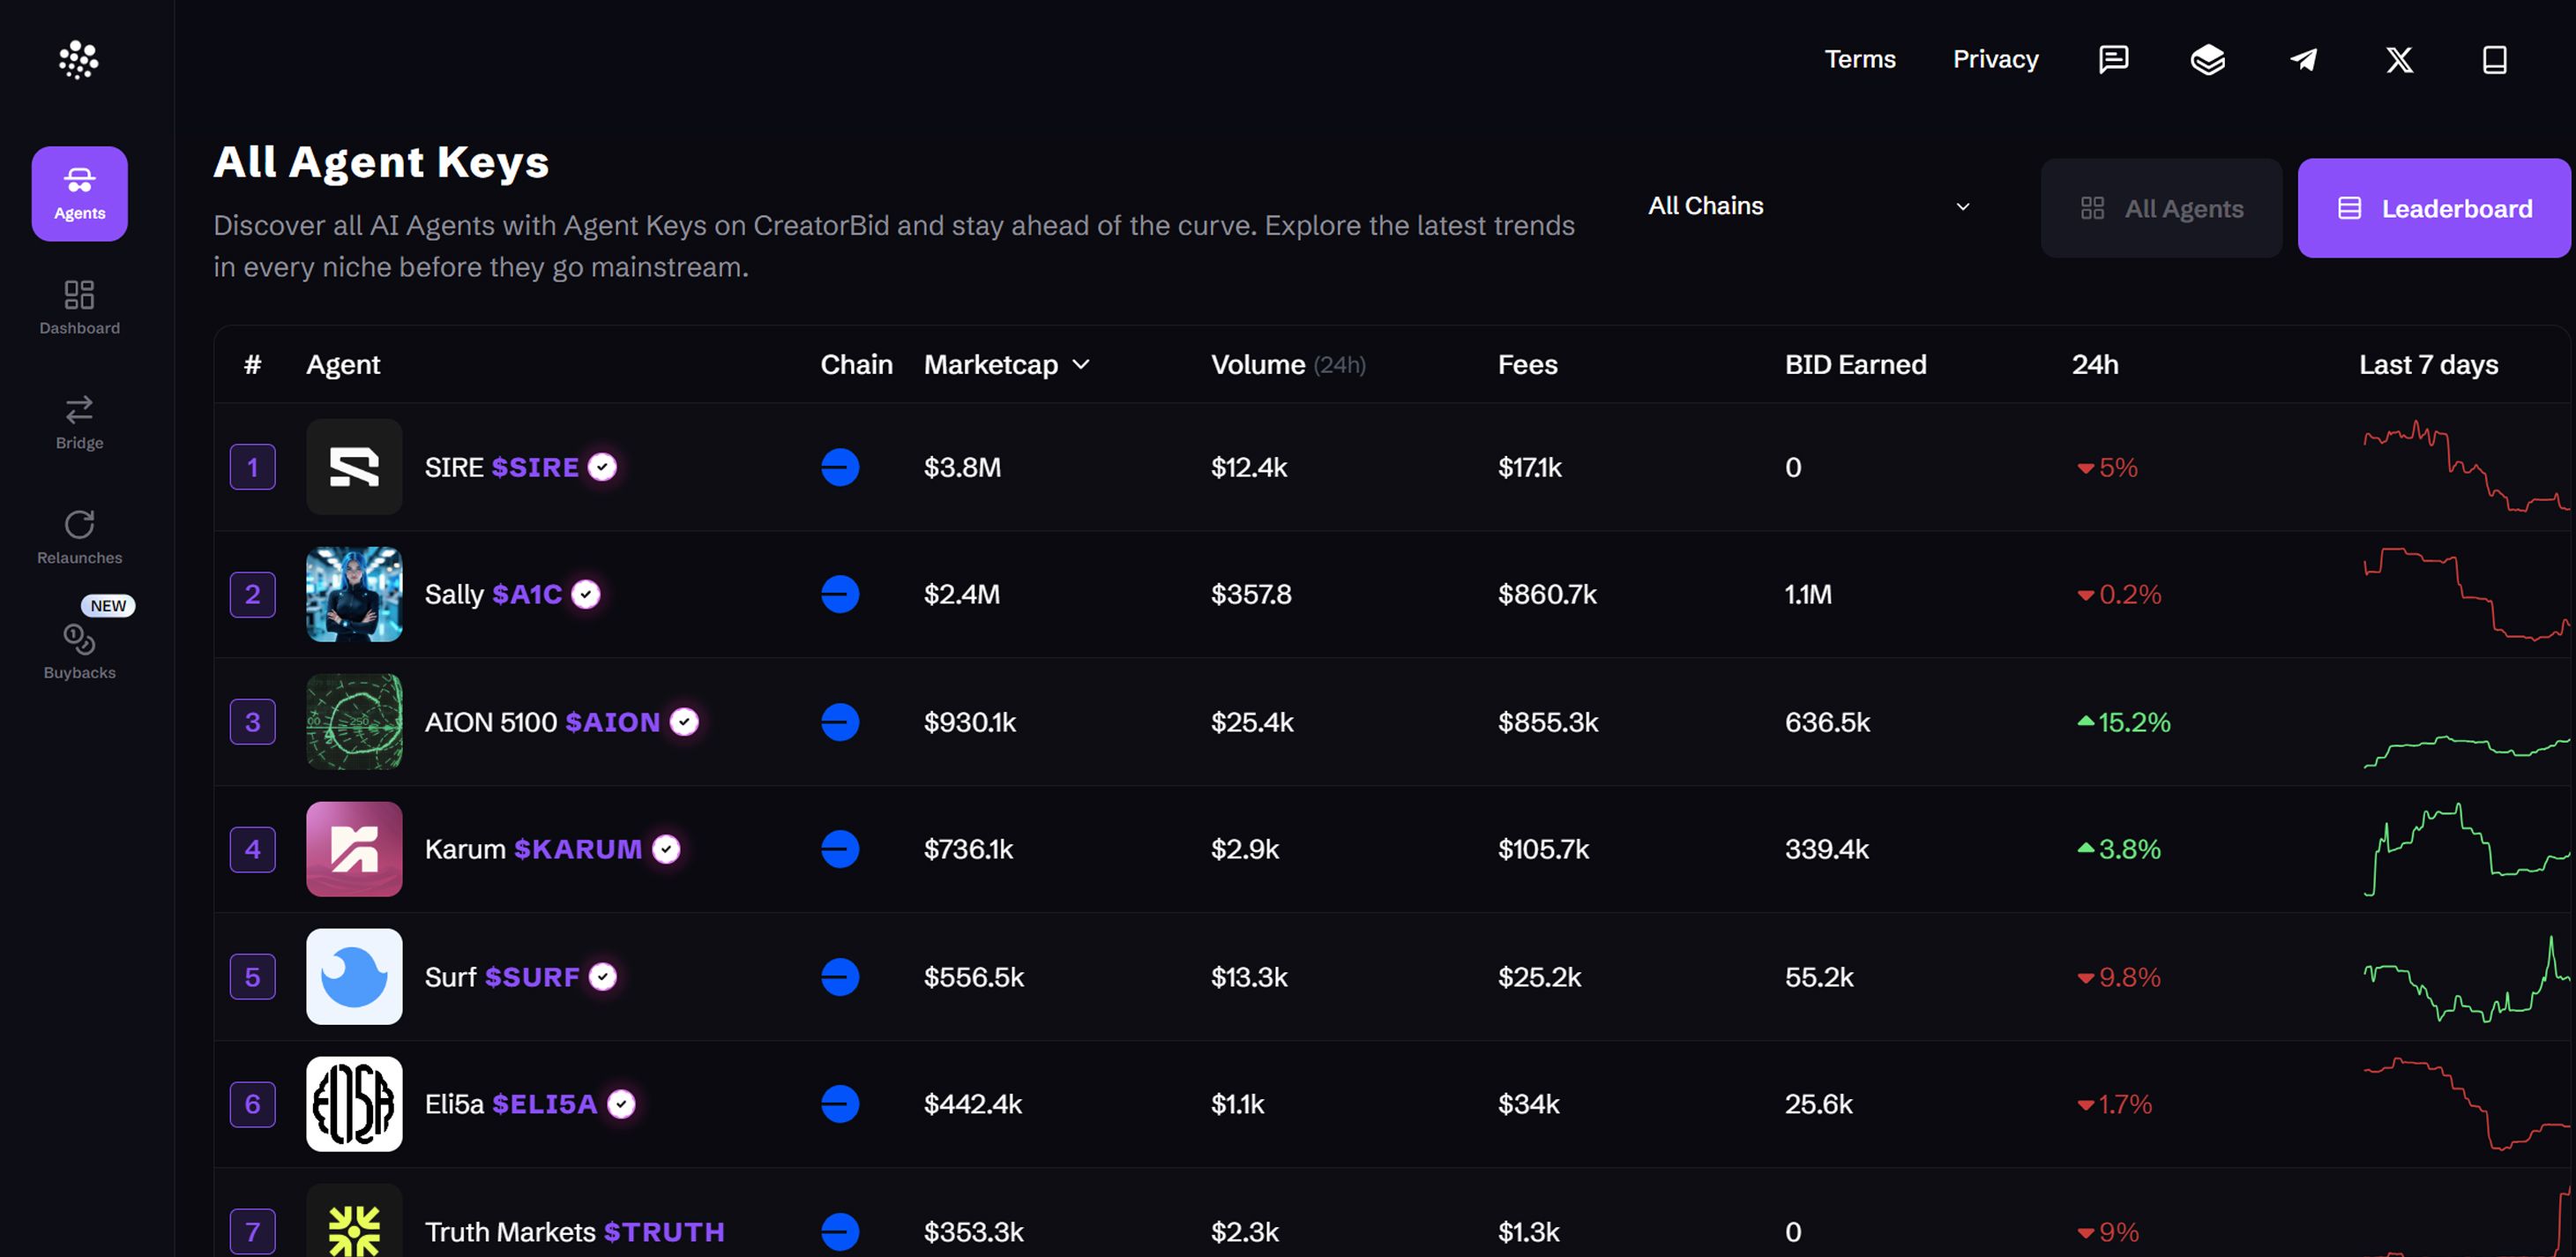This screenshot has height=1257, width=2576.
Task: Click the stacked layers icon in header
Action: click(2208, 60)
